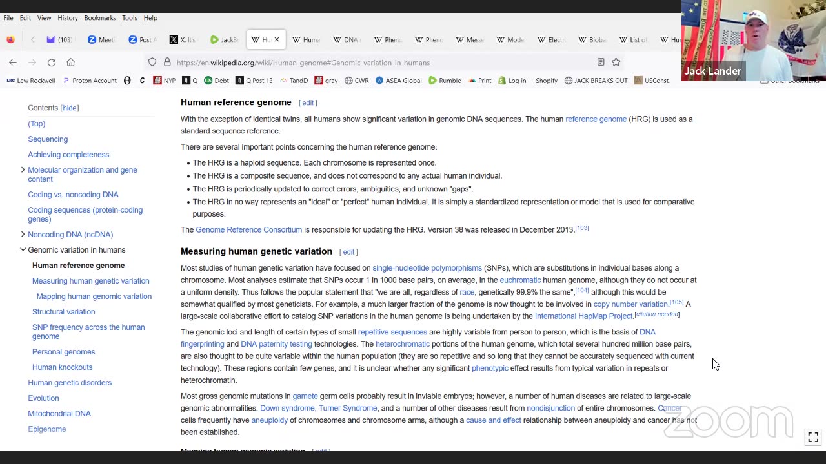The image size is (826, 464).
Task: Switch to the Zoom Meeting tab
Action: (102, 39)
